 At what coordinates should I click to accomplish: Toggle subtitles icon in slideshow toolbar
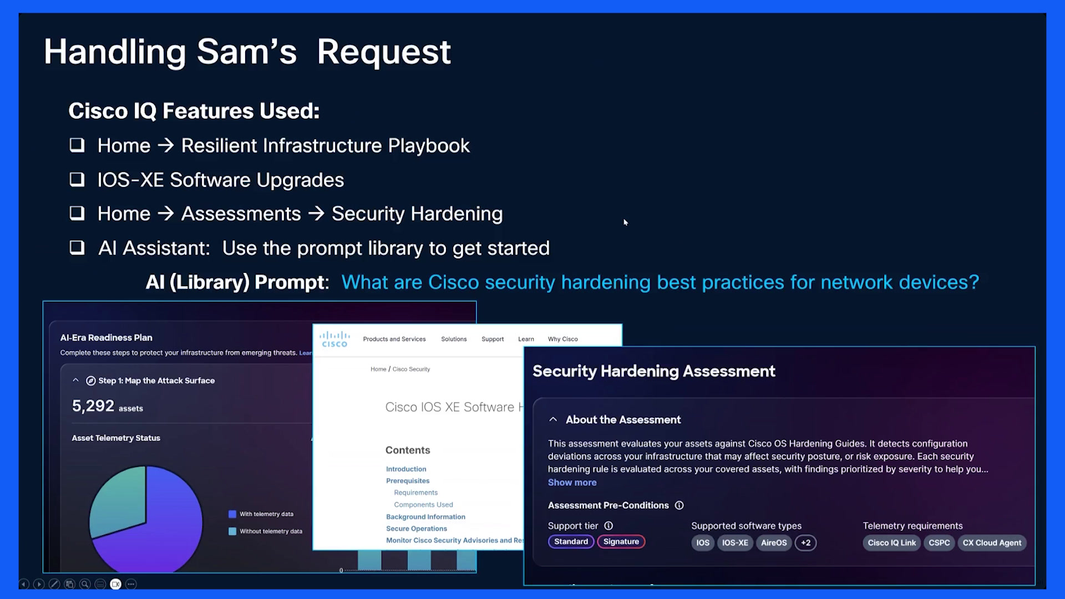coord(100,584)
